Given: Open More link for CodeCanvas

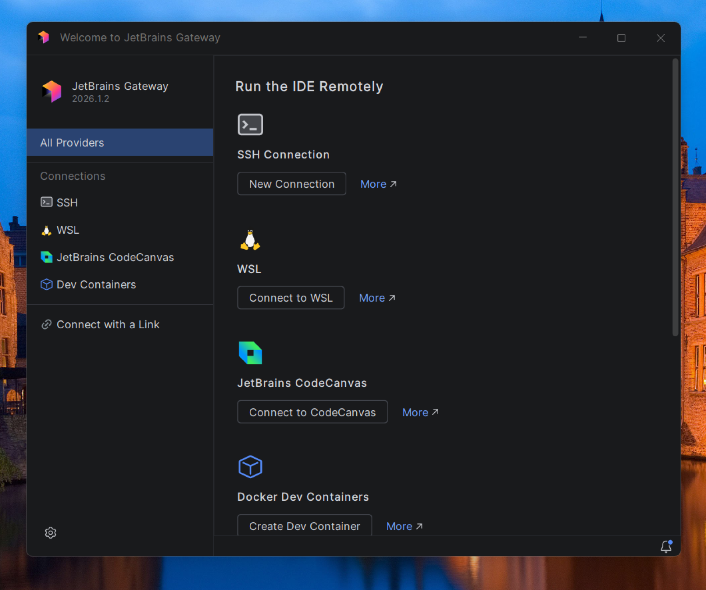Looking at the screenshot, I should (x=420, y=412).
